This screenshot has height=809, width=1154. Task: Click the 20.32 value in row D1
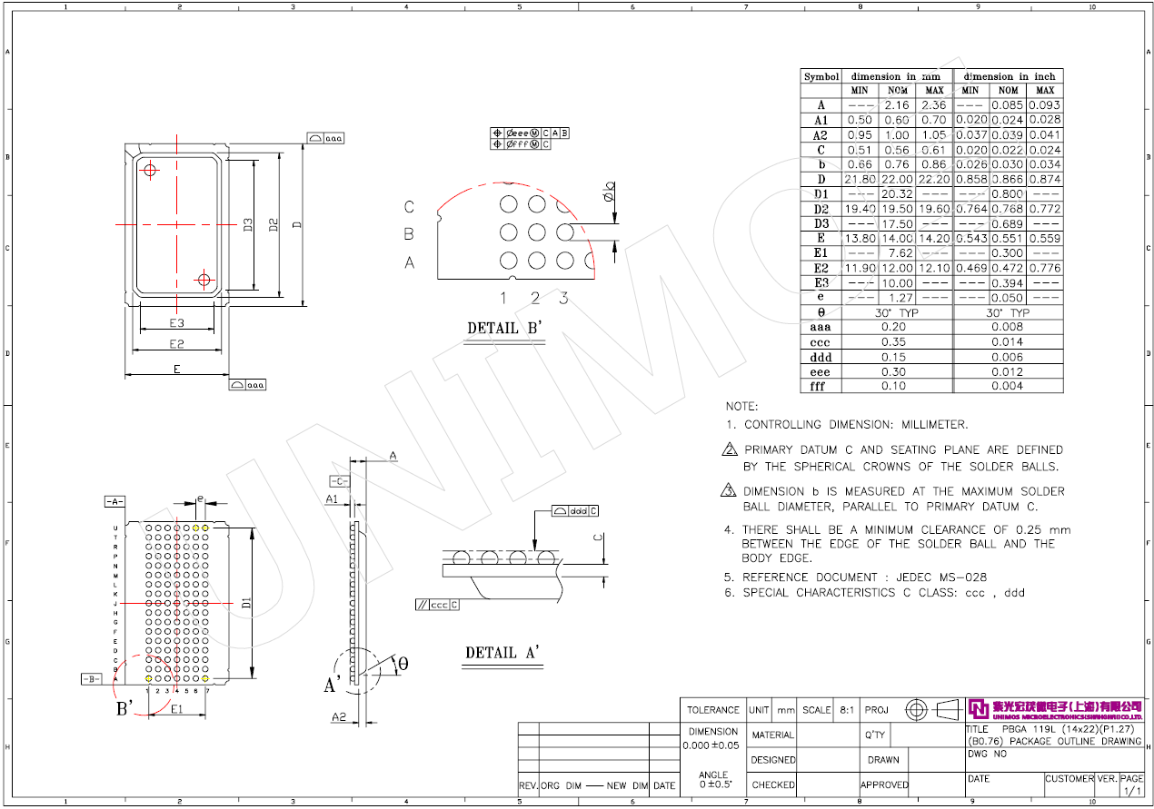click(x=897, y=194)
